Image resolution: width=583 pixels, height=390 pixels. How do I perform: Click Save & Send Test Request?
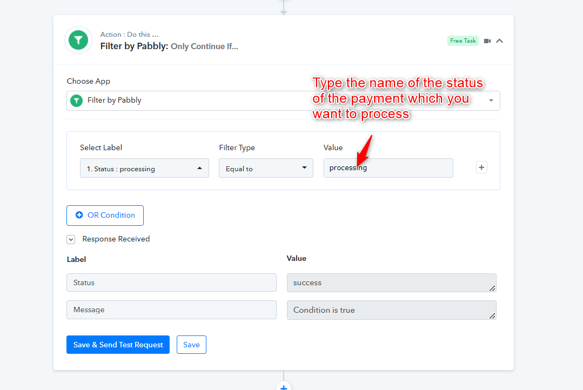pyautogui.click(x=118, y=345)
